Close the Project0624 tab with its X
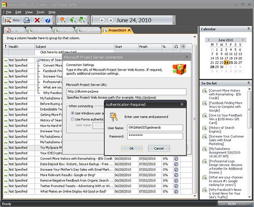Viewport: 254px width, 207px height. pos(129,30)
